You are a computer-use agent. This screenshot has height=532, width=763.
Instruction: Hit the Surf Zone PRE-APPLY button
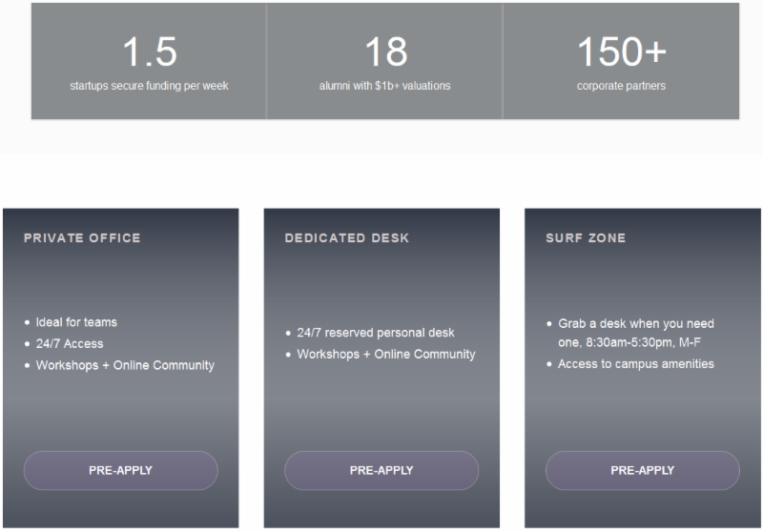click(x=642, y=470)
